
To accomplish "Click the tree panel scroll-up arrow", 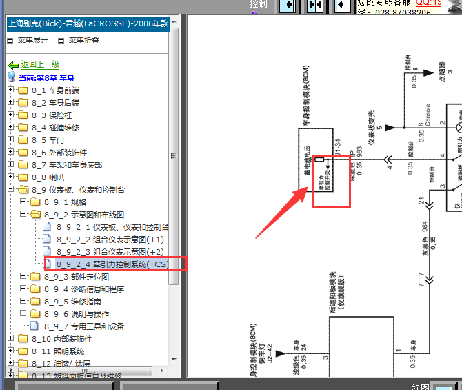I will 174,22.
